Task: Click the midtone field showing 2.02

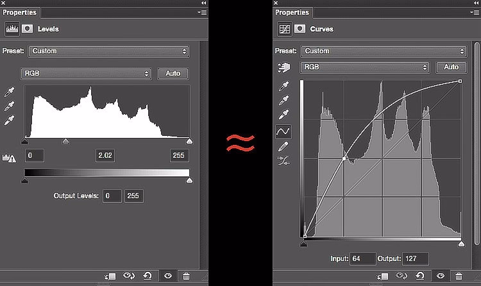Action: (x=105, y=156)
